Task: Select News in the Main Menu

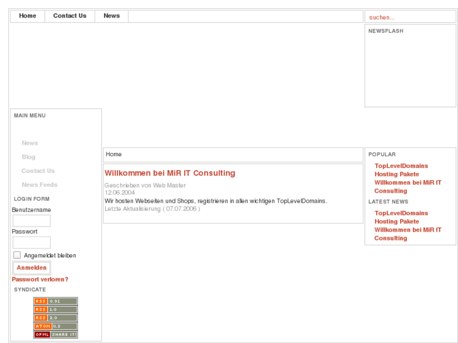Action: coord(30,143)
